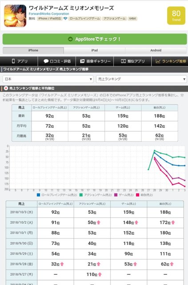Image resolution: width=188 pixels, height=285 pixels.
Task: Open the Wild Arms app icon thumbnail
Action: [x=15, y=16]
